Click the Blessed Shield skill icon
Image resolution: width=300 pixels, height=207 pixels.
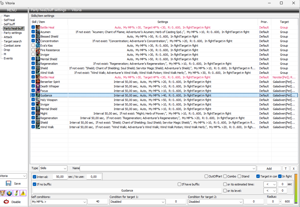pos(38,36)
